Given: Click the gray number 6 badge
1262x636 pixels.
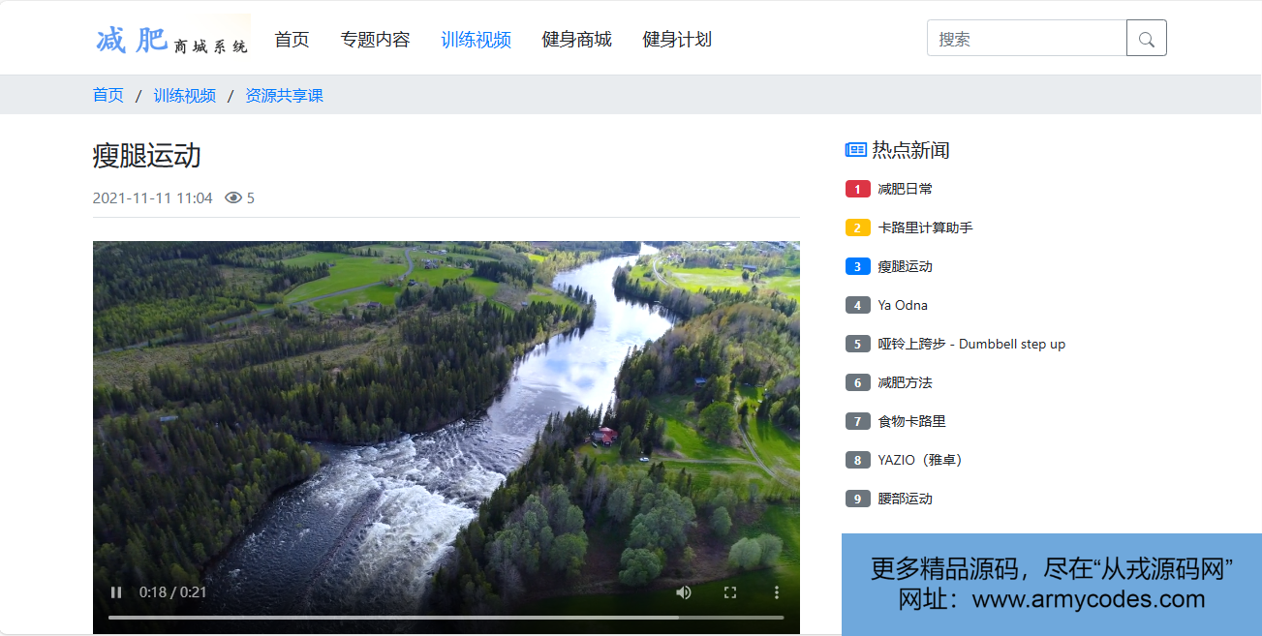Looking at the screenshot, I should point(858,382).
